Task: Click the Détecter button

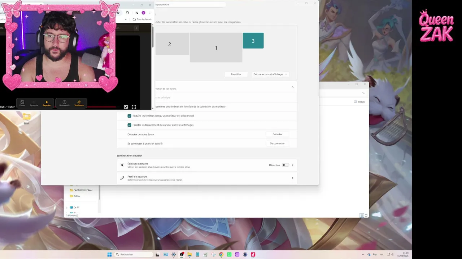Action: coord(278,134)
